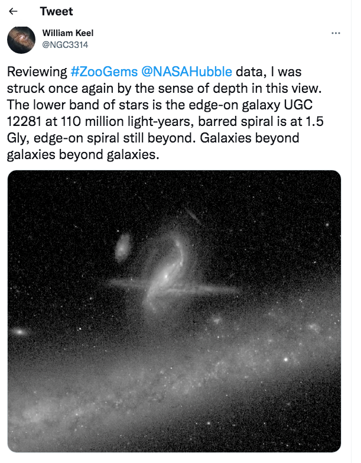Click the right tip of the thin edge-on spiral

tap(235, 290)
